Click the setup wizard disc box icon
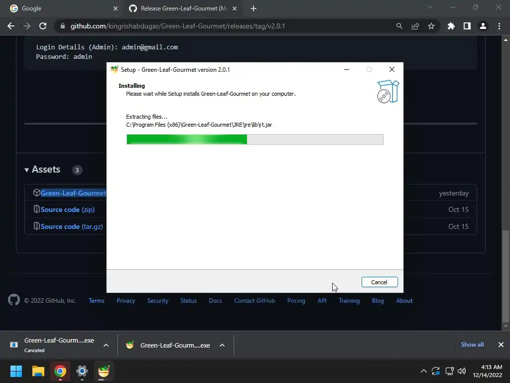510x383 pixels. [x=387, y=92]
